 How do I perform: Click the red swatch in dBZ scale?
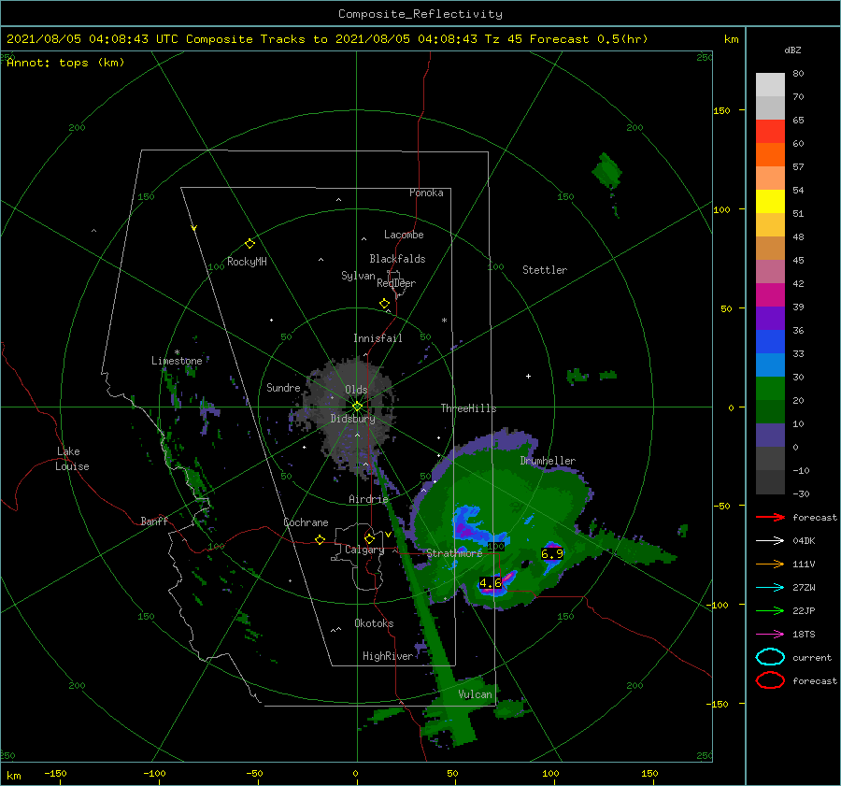[770, 131]
